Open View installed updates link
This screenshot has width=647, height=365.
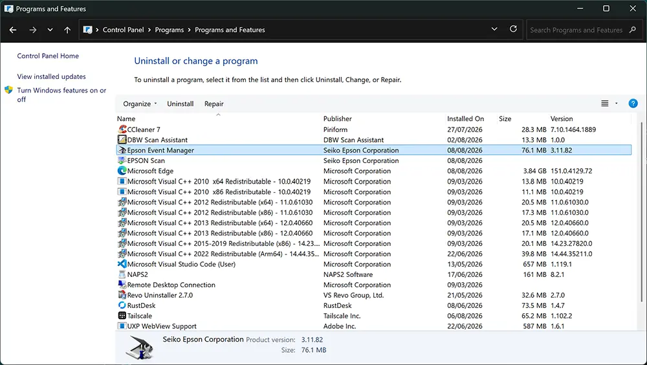point(52,76)
